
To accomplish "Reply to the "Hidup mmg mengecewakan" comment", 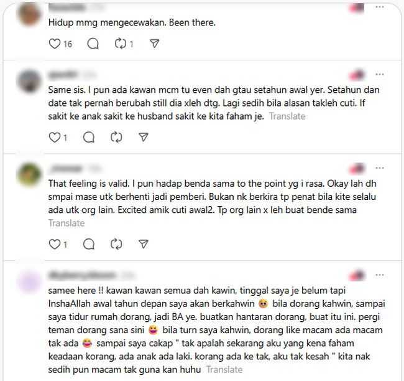I will [93, 44].
